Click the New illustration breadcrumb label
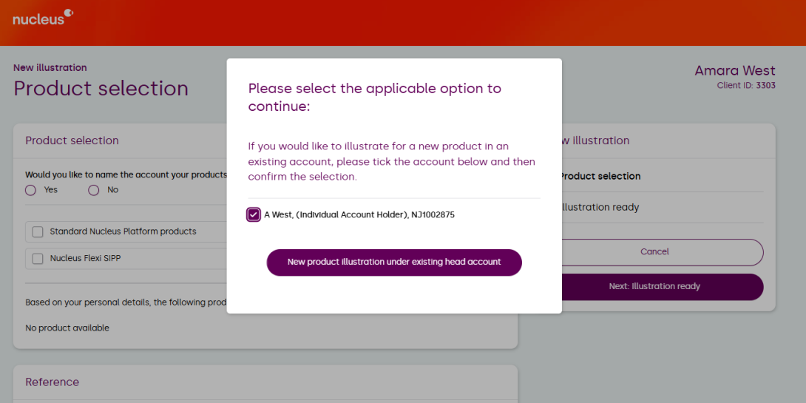Viewport: 806px width, 403px height. [50, 68]
